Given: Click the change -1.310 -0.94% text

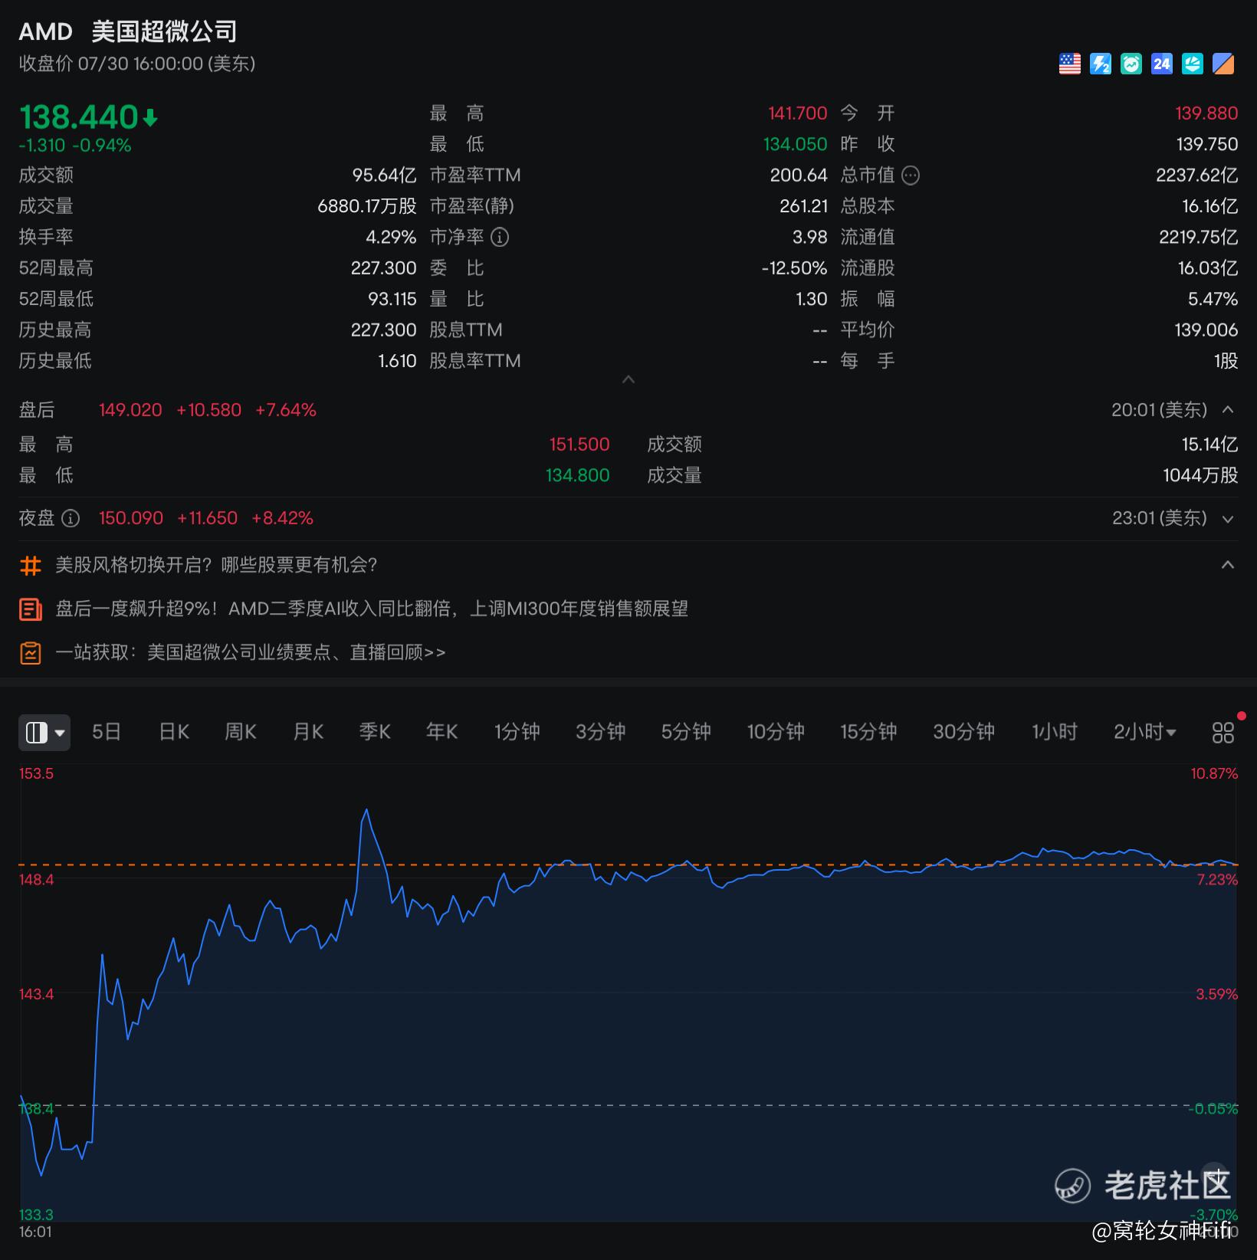Looking at the screenshot, I should (75, 146).
